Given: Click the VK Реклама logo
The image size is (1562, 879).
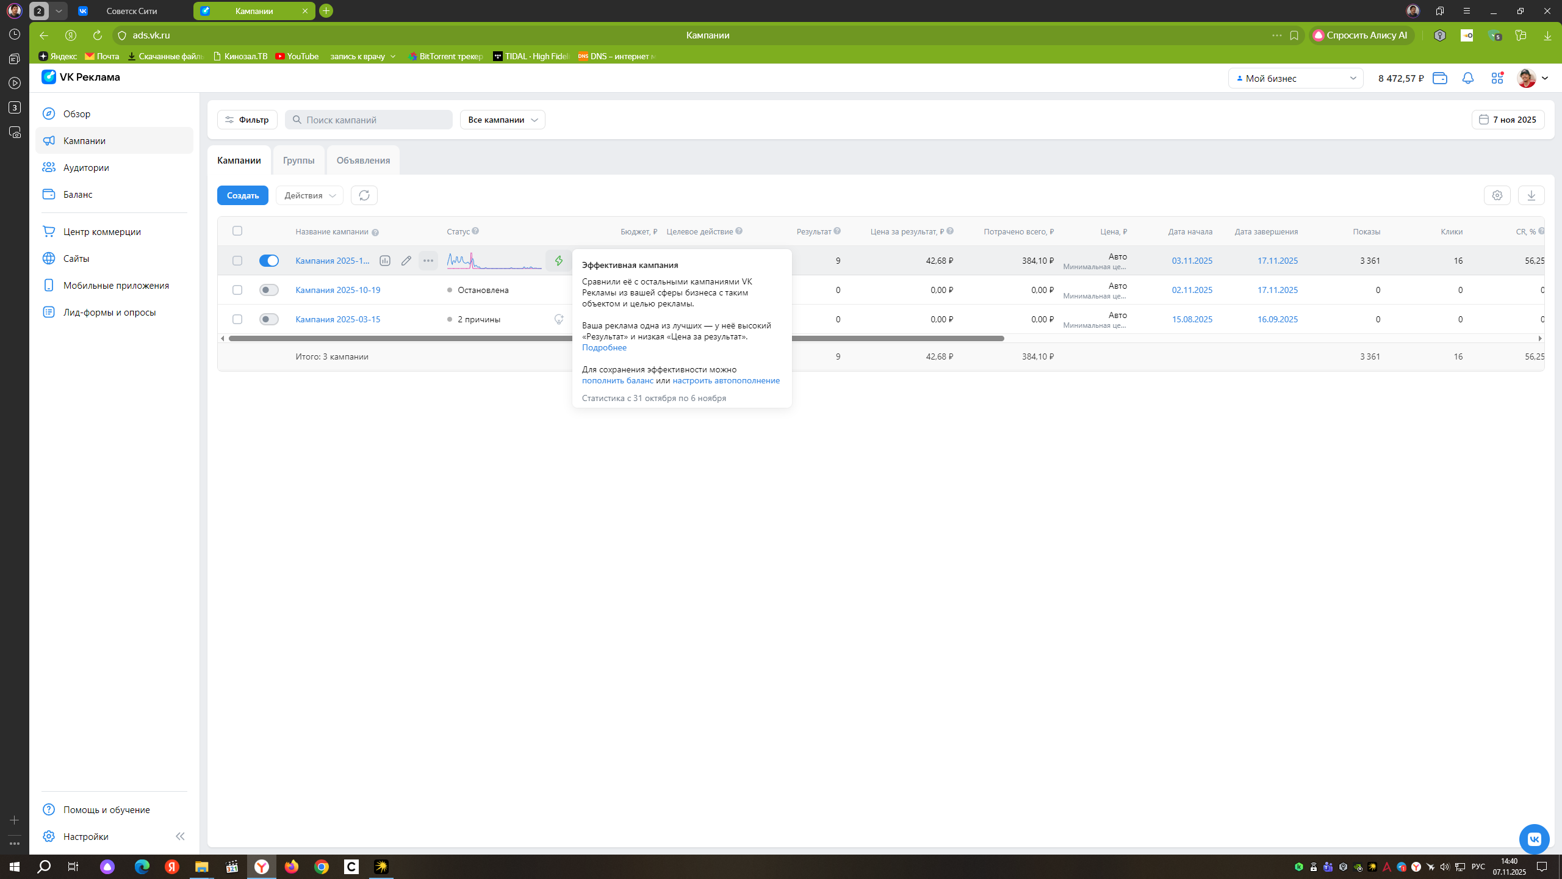Looking at the screenshot, I should [81, 77].
